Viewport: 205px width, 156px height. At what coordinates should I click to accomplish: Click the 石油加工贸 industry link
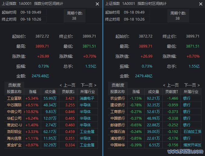[x=192, y=131]
